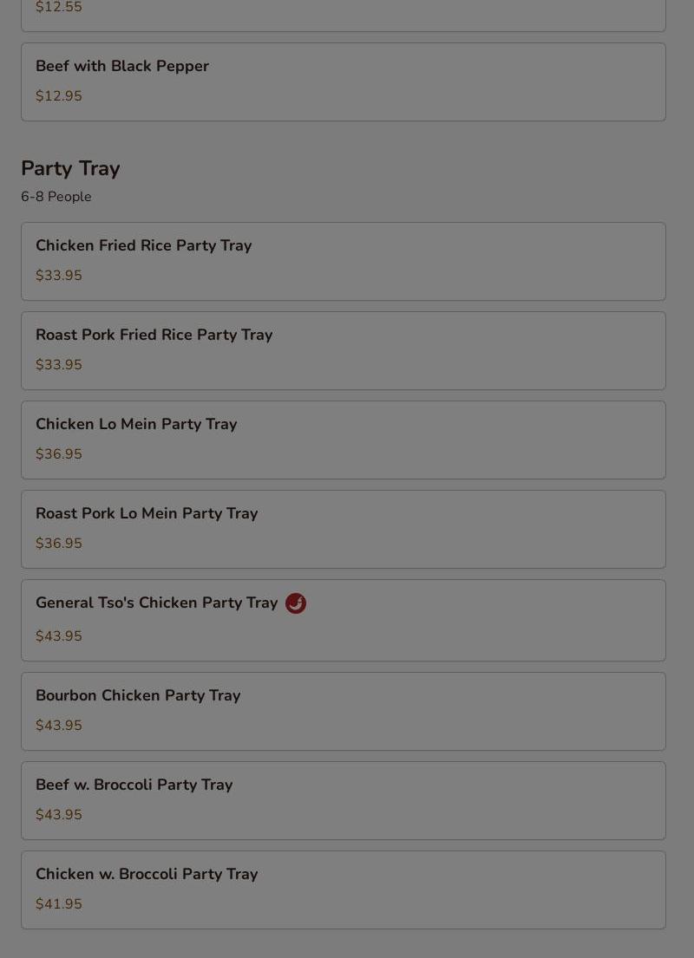Image resolution: width=694 pixels, height=958 pixels.
Task: Open Chicken w. Broccoli Party Tray
Action: [x=147, y=875]
